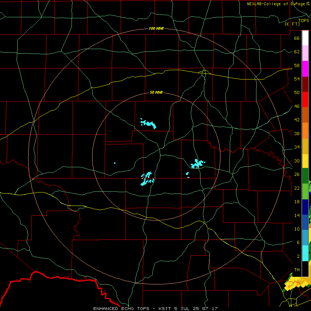Select the 34 value on the legend

point(297,147)
